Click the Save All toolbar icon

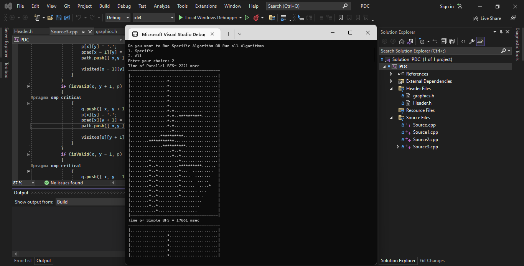click(67, 18)
